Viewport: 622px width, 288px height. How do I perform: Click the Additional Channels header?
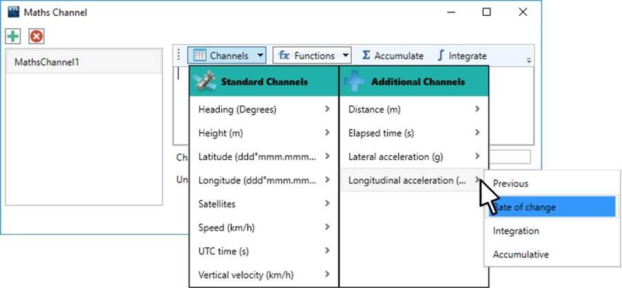pyautogui.click(x=414, y=82)
